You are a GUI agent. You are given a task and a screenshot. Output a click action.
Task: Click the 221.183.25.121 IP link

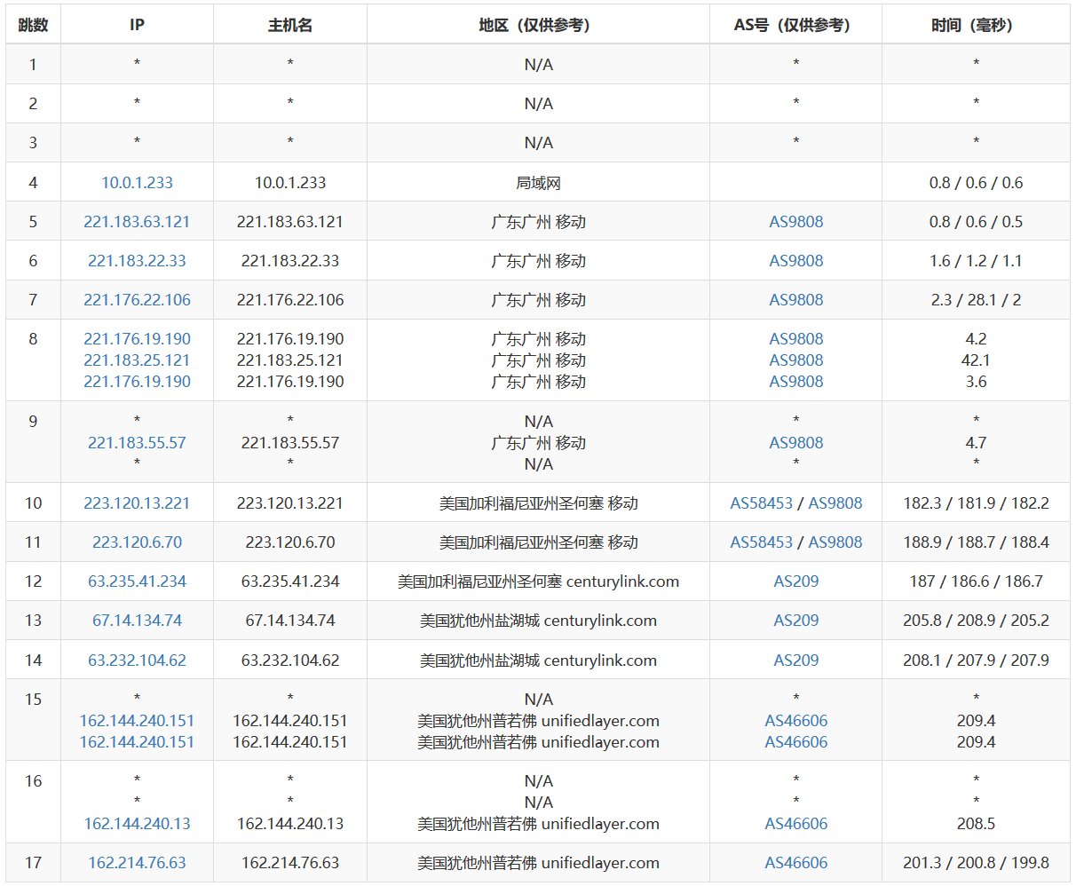[x=137, y=360]
